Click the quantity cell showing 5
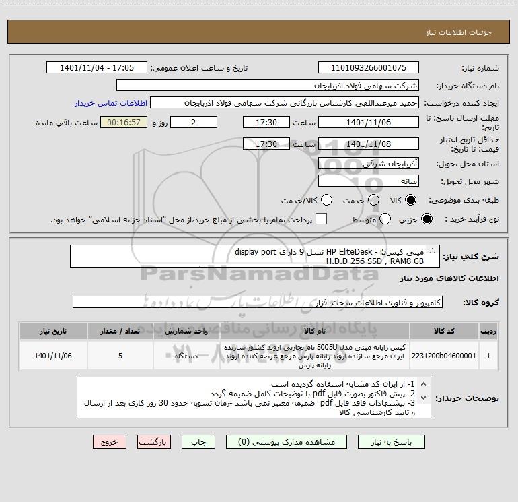The width and height of the screenshot is (518, 502). point(120,356)
